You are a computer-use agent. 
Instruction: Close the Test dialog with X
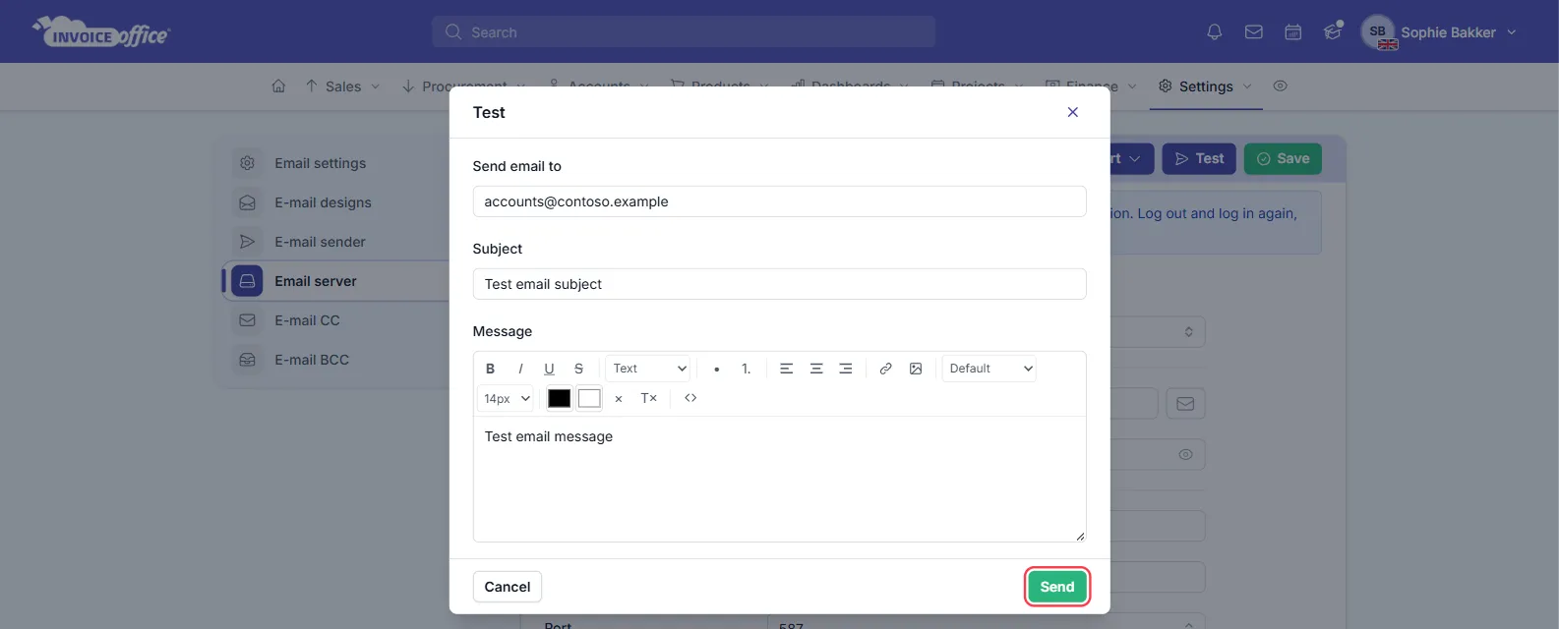click(1072, 112)
